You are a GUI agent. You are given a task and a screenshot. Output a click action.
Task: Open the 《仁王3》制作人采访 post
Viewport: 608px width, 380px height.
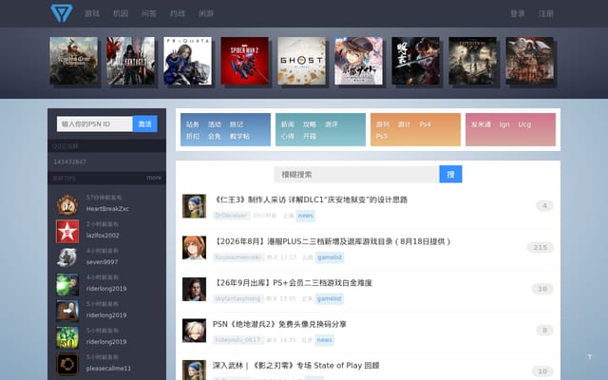pos(311,199)
